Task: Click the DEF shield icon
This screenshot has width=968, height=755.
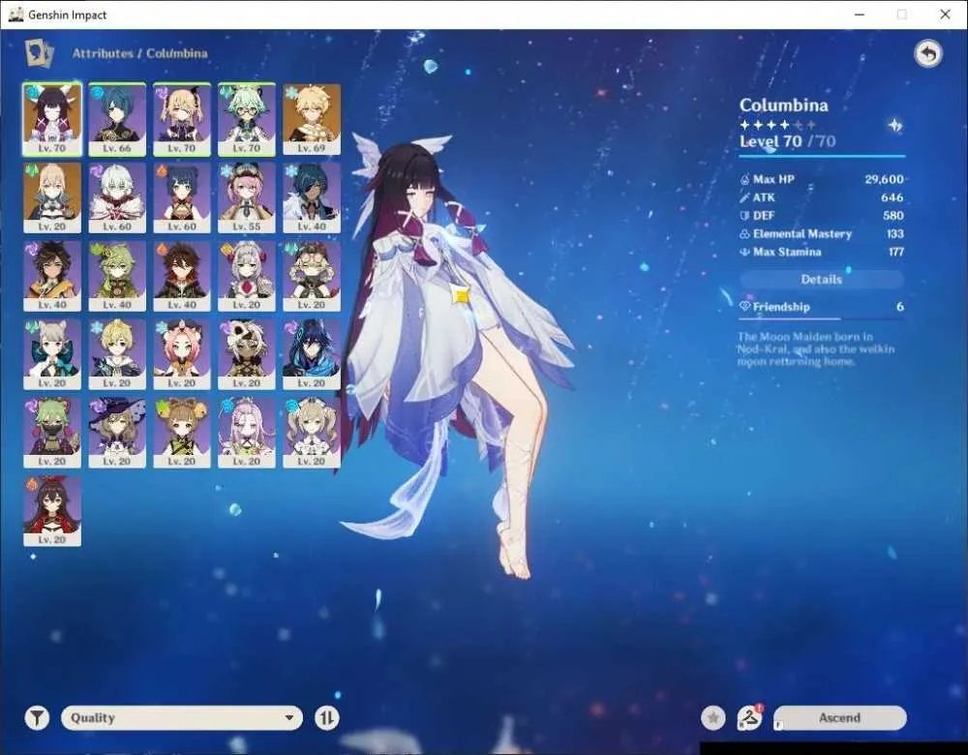Action: pos(744,216)
